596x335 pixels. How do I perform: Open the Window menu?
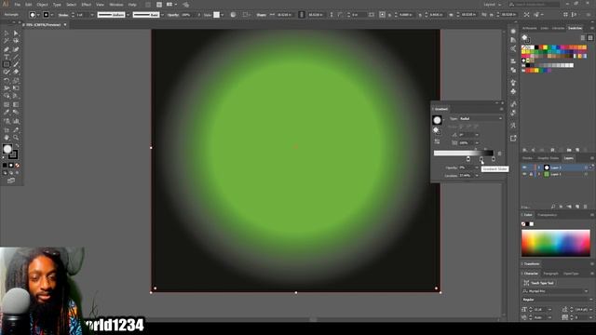tap(115, 5)
